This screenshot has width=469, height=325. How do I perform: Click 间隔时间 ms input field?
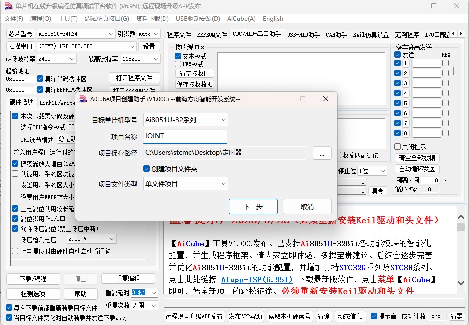click(430, 180)
